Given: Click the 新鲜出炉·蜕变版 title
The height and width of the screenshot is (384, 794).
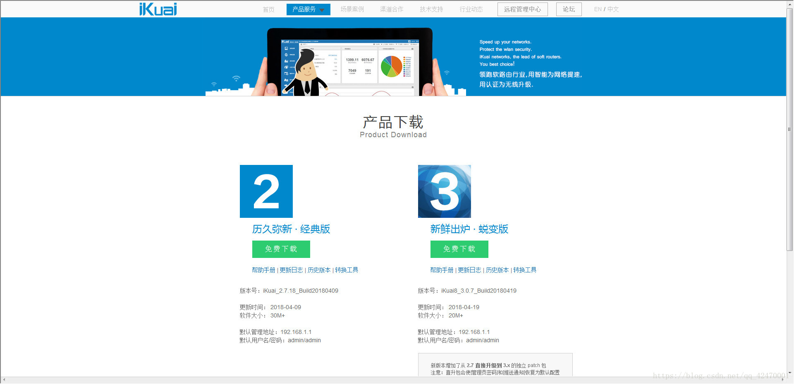Looking at the screenshot, I should click(469, 229).
